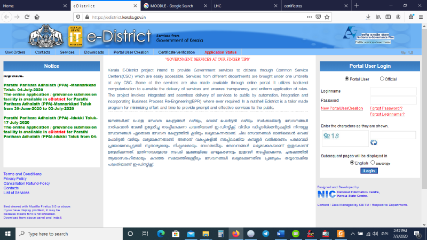The width and height of the screenshot is (427, 240).
Task: Select the Official radio button
Action: click(x=382, y=78)
